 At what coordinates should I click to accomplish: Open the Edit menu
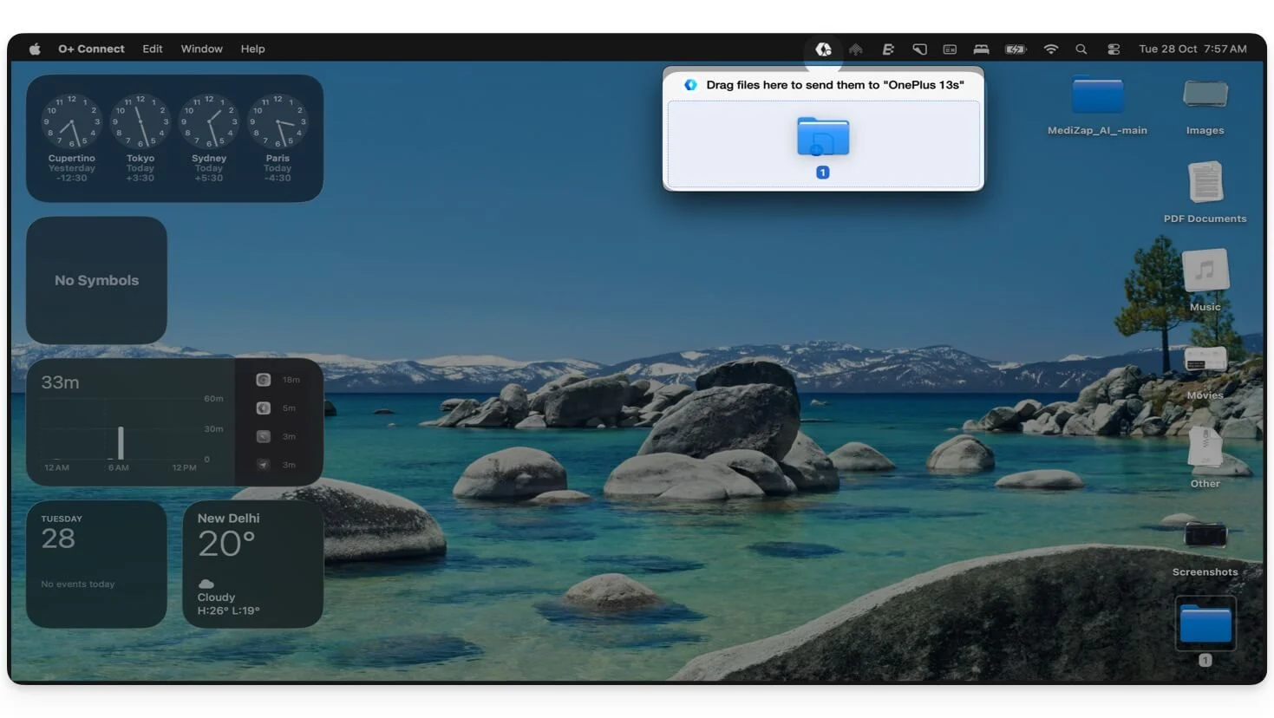click(x=153, y=49)
